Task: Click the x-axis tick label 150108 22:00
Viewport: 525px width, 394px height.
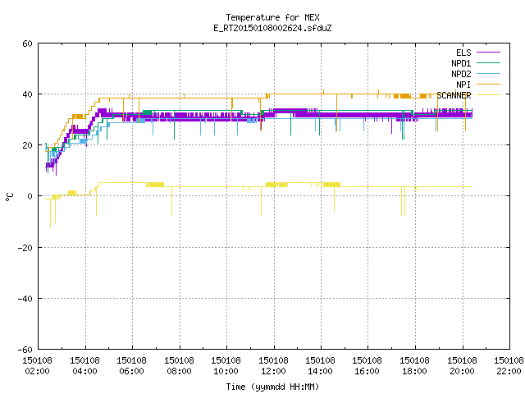Action: [x=509, y=366]
